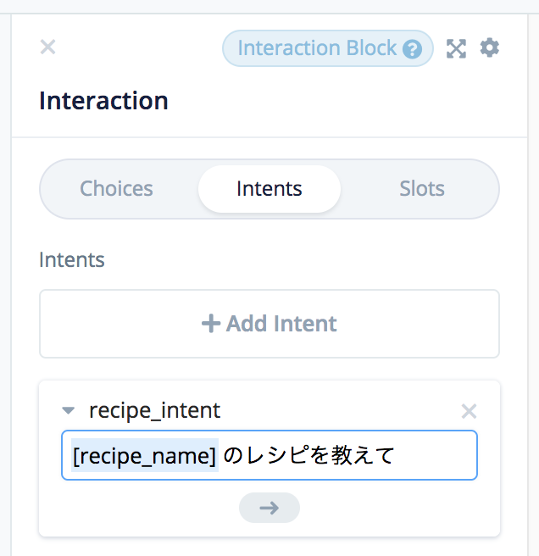
Task: Expand the editor to fullscreen
Action: click(x=457, y=48)
